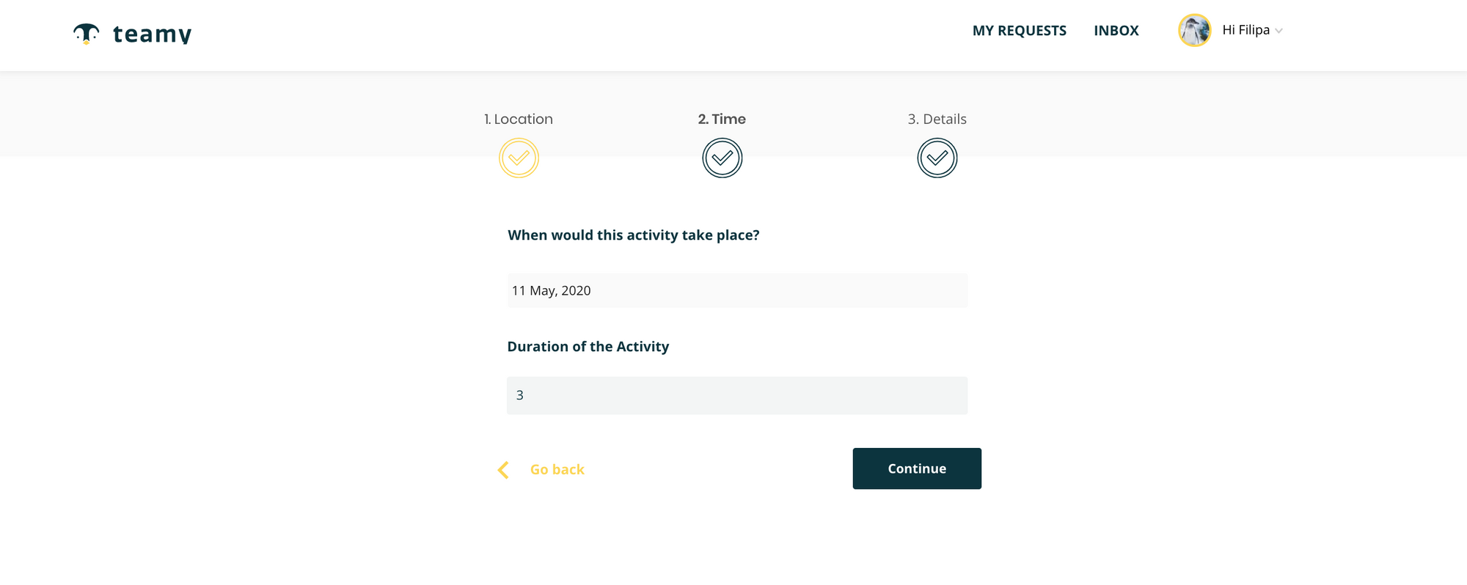The width and height of the screenshot is (1467, 585).
Task: Click the Details step checkmark circle
Action: pos(937,158)
